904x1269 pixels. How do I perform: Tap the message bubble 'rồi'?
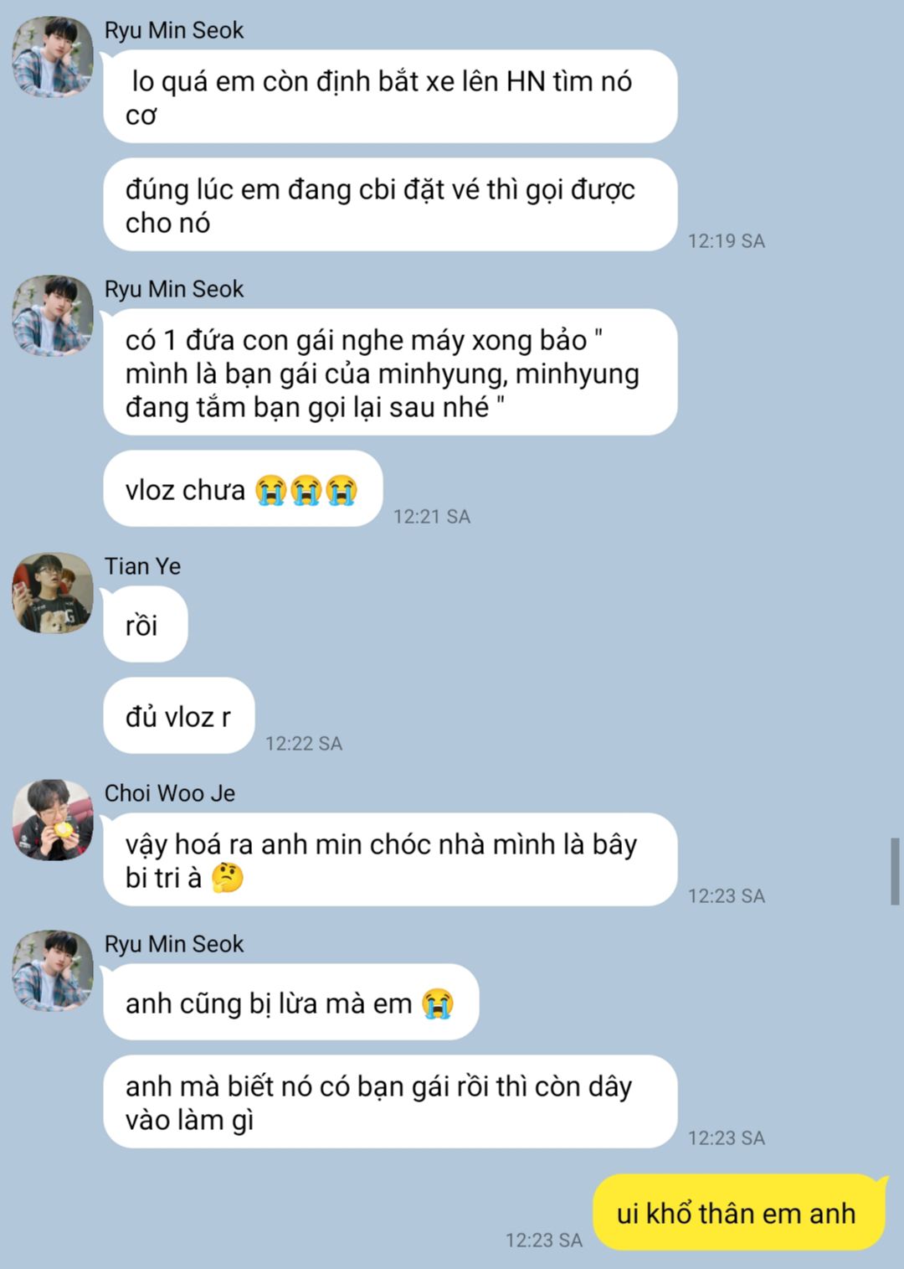coord(145,625)
